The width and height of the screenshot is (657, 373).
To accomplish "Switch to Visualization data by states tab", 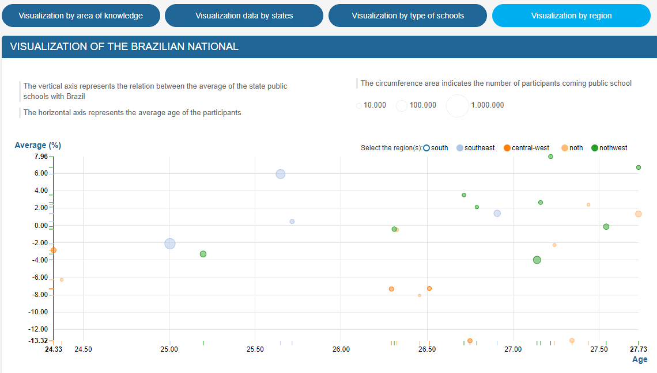I will pyautogui.click(x=244, y=16).
